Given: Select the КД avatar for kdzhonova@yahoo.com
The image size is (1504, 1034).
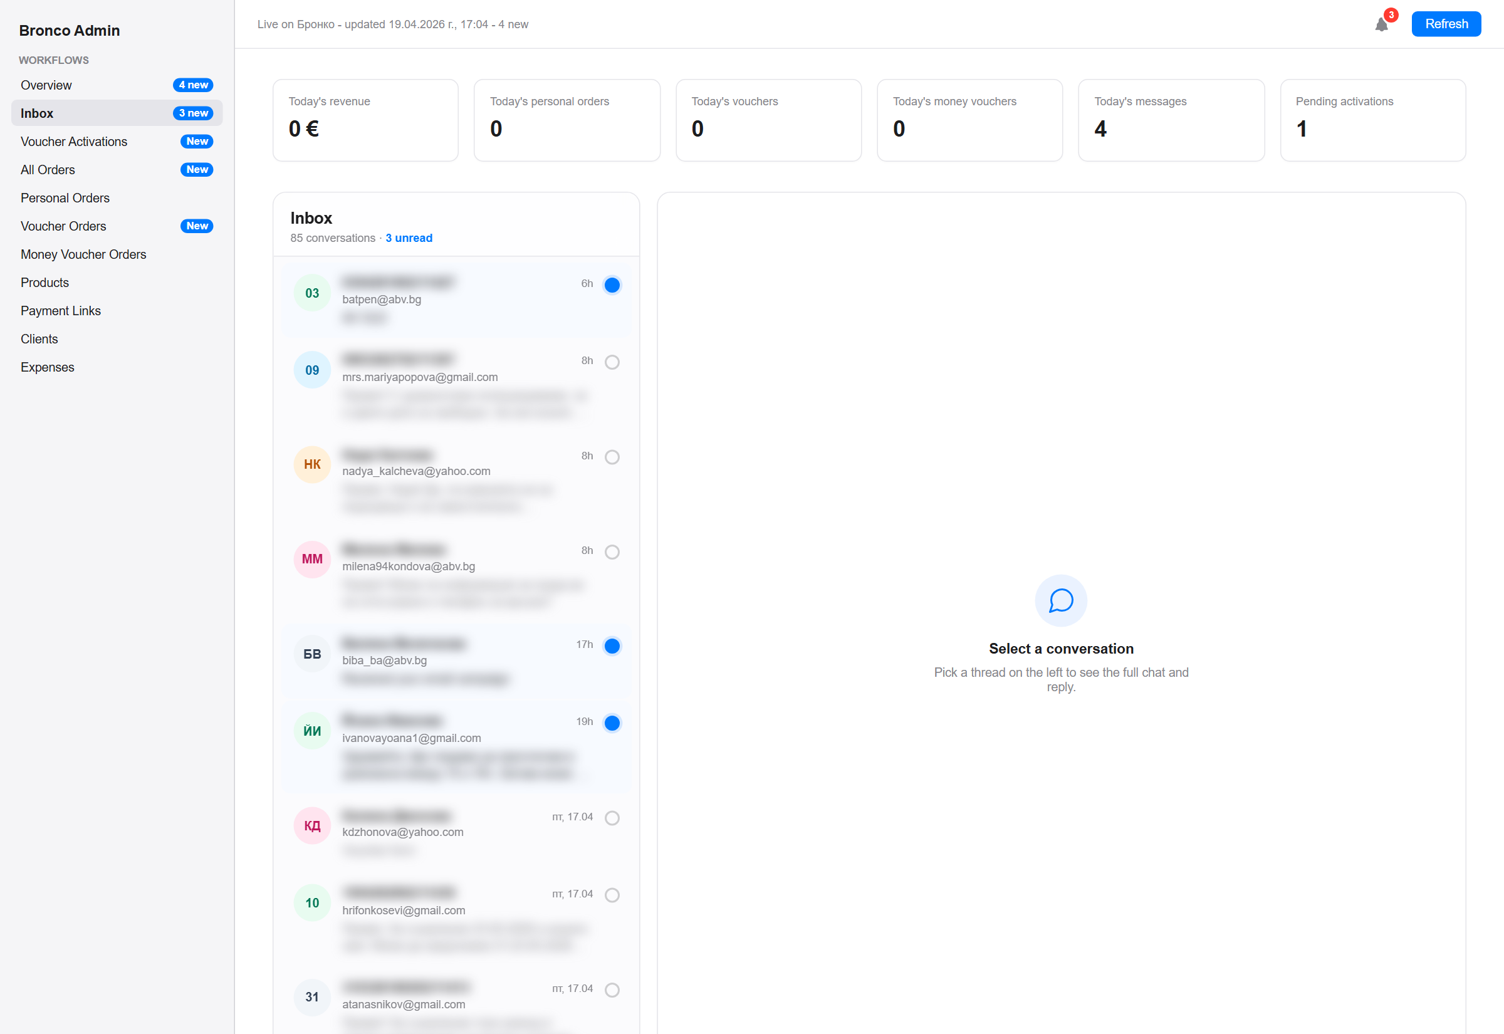Looking at the screenshot, I should tap(311, 825).
